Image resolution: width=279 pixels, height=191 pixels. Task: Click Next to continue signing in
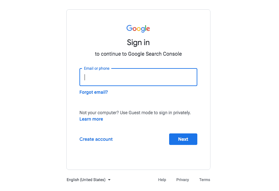pos(183,139)
